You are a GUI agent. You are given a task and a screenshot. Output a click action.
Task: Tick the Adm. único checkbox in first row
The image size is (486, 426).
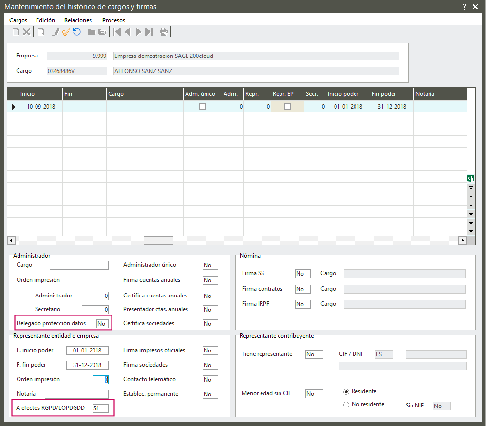pyautogui.click(x=203, y=107)
